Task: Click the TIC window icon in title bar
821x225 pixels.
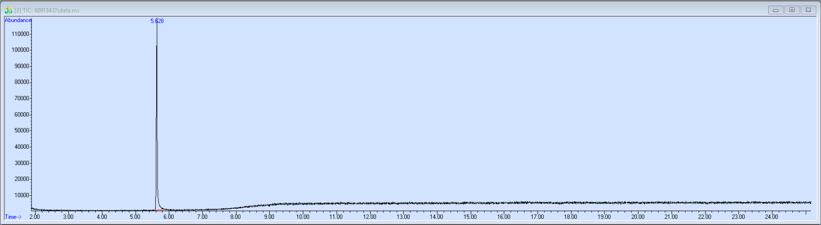Action: click(x=8, y=10)
